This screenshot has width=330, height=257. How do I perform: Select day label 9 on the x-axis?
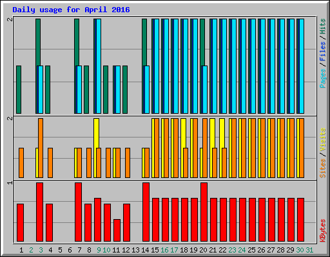click(99, 250)
